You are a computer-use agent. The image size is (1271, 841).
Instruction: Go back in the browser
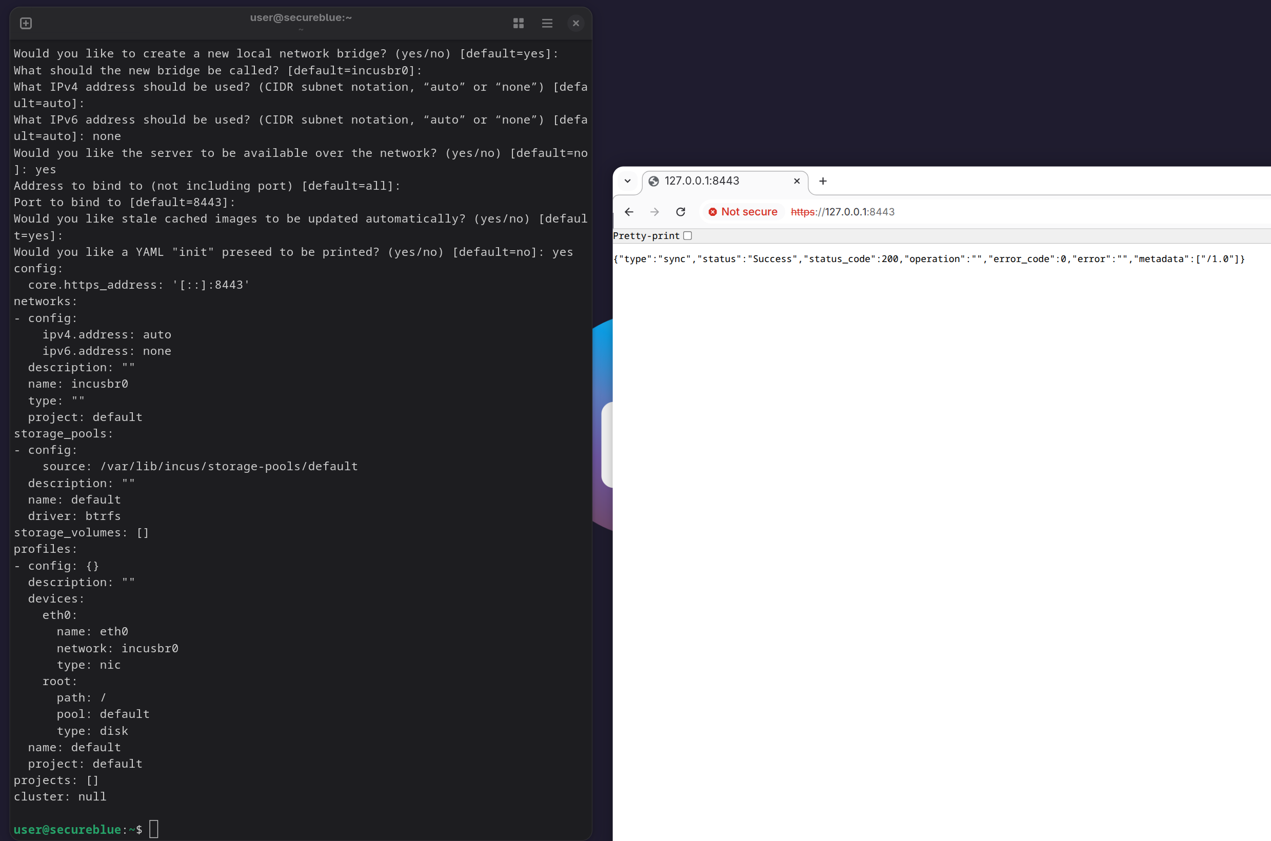click(x=629, y=212)
